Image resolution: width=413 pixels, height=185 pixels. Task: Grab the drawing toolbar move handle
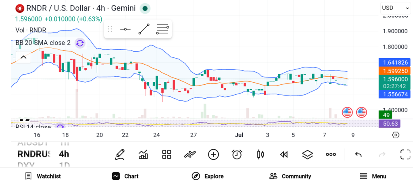pyautogui.click(x=110, y=29)
